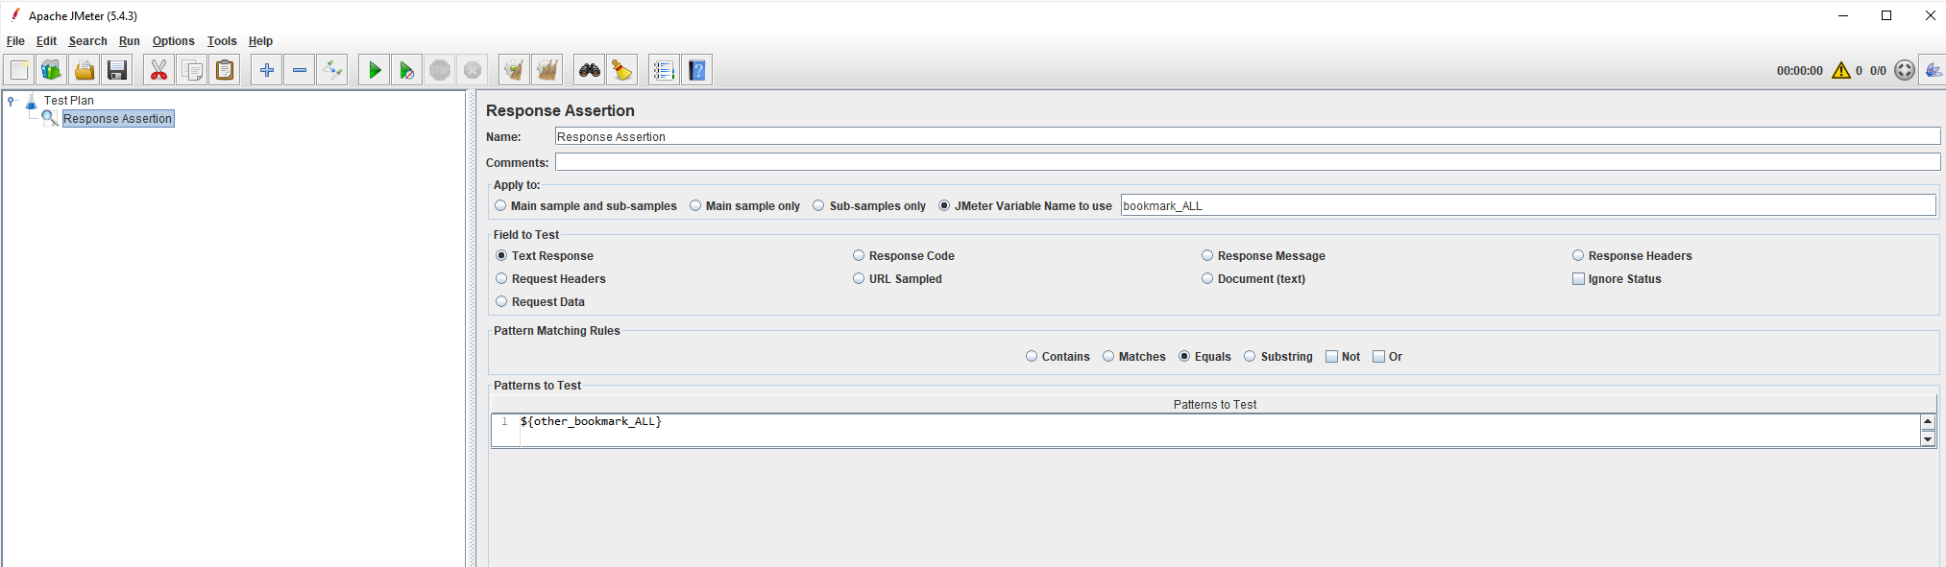
Task: Click the Stop sign icon
Action: tap(440, 70)
